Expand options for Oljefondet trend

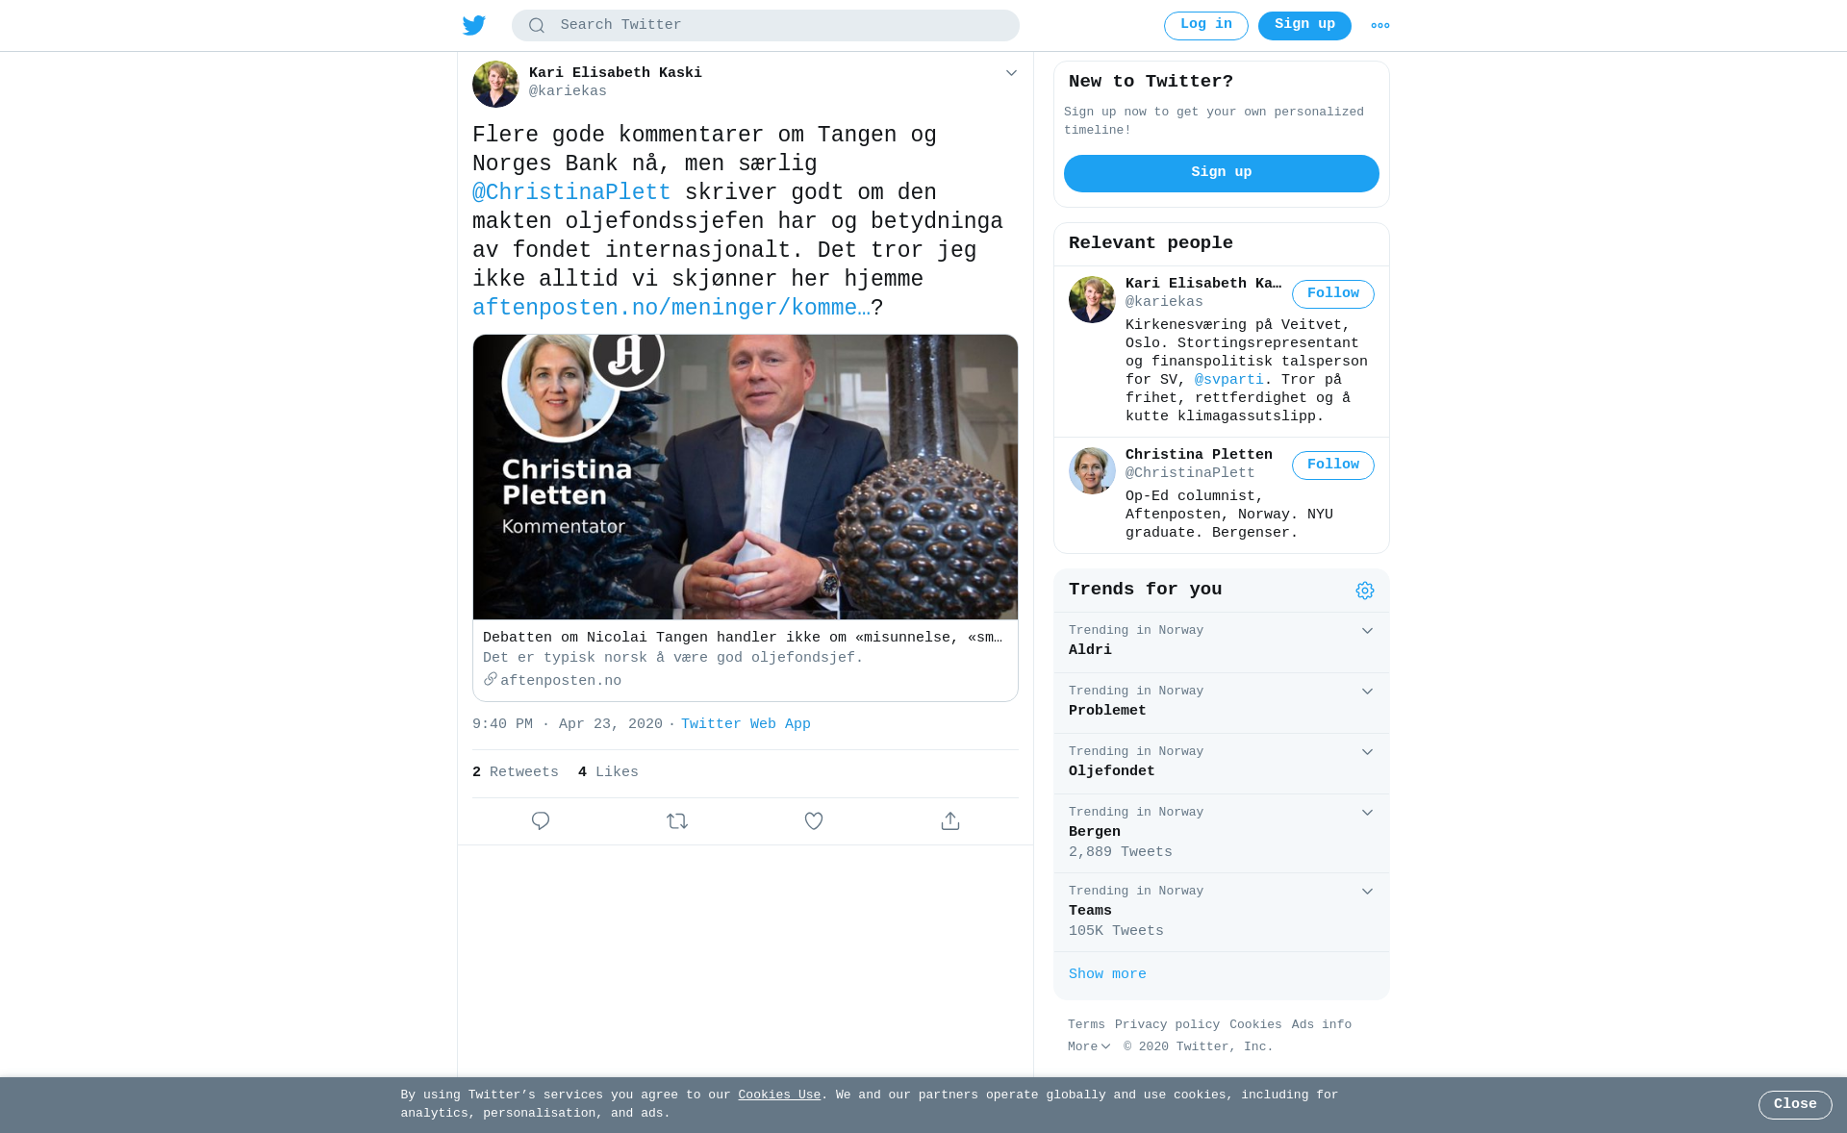pyautogui.click(x=1367, y=752)
